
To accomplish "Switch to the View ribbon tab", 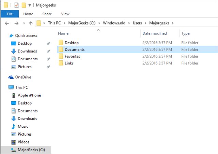I will pos(65,14).
